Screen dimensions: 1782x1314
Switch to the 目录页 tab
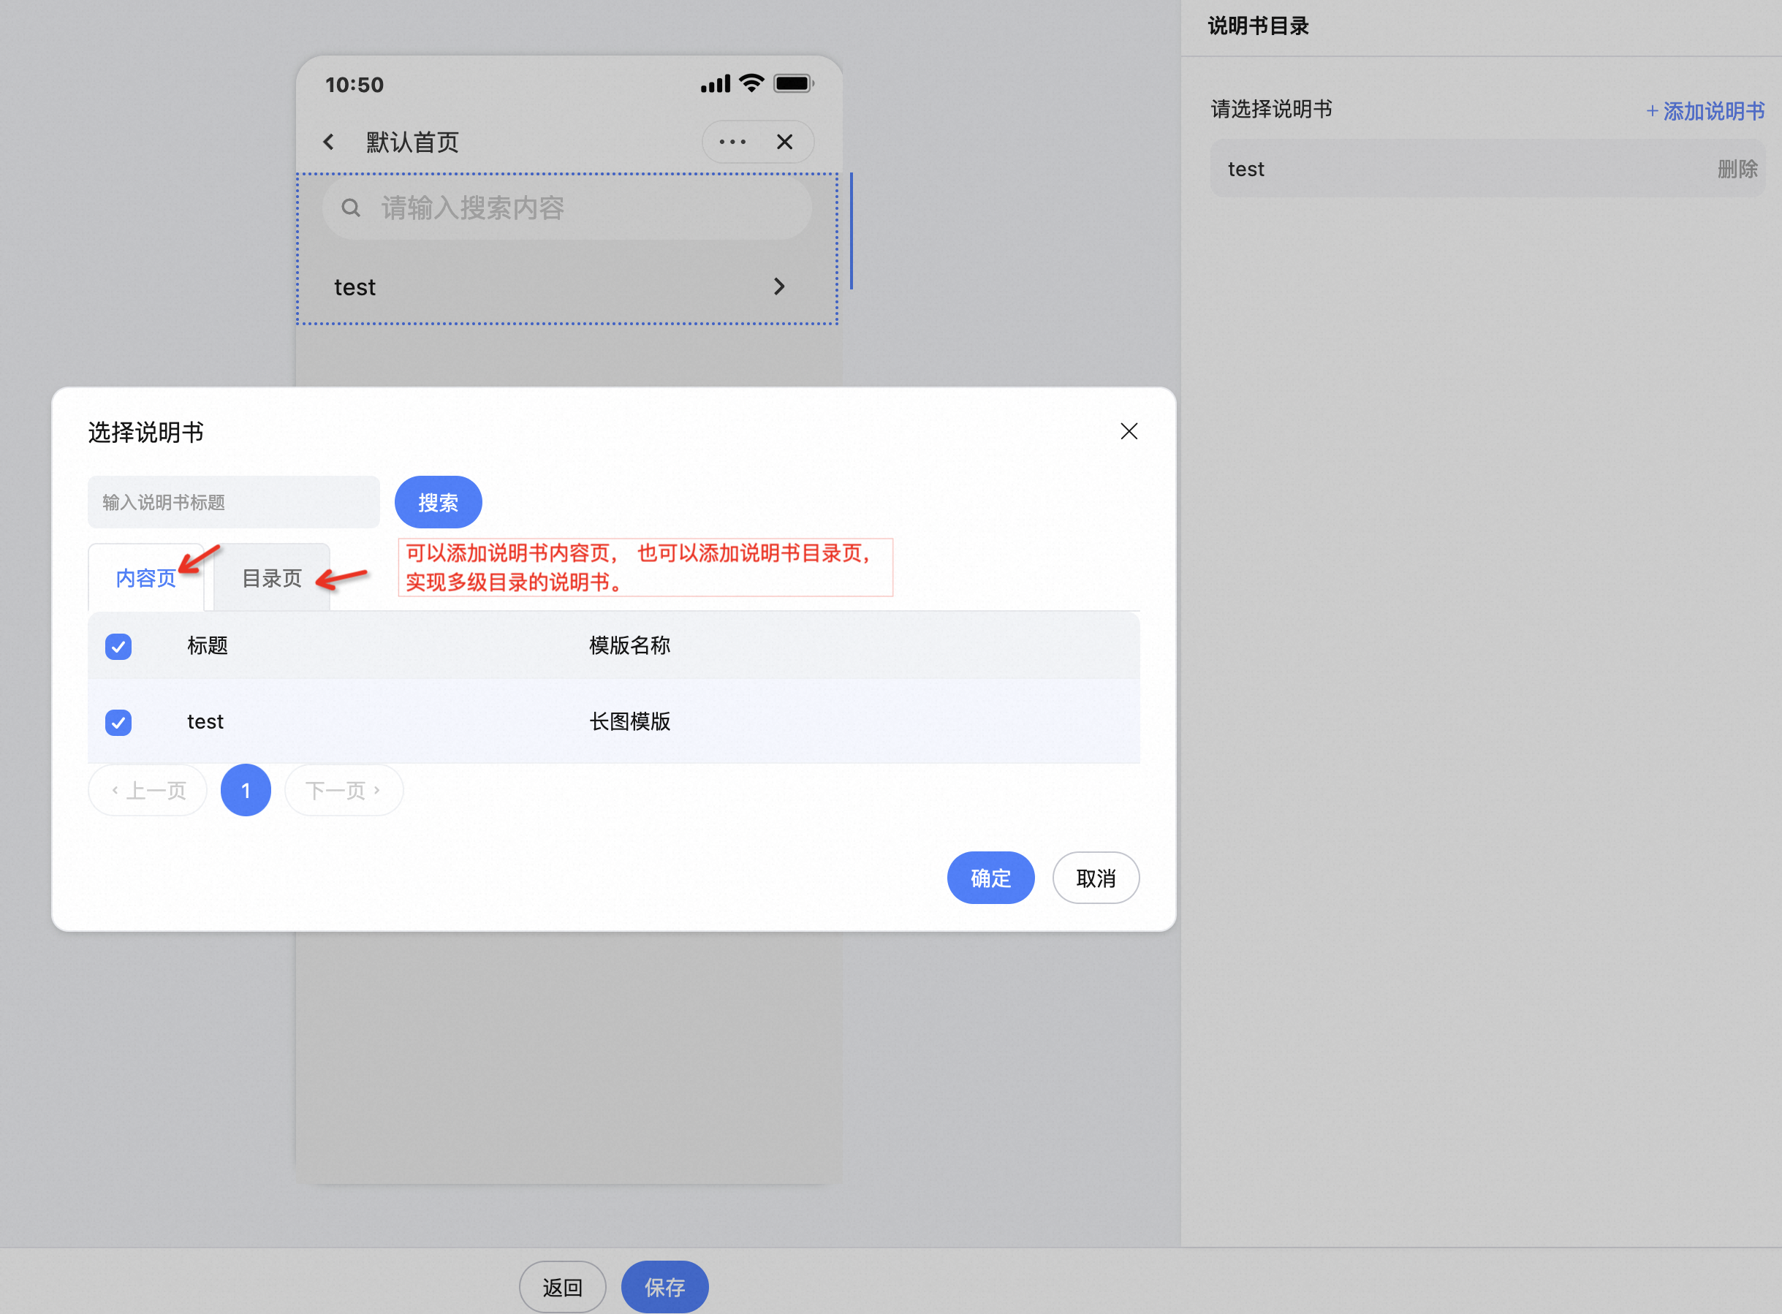(272, 578)
